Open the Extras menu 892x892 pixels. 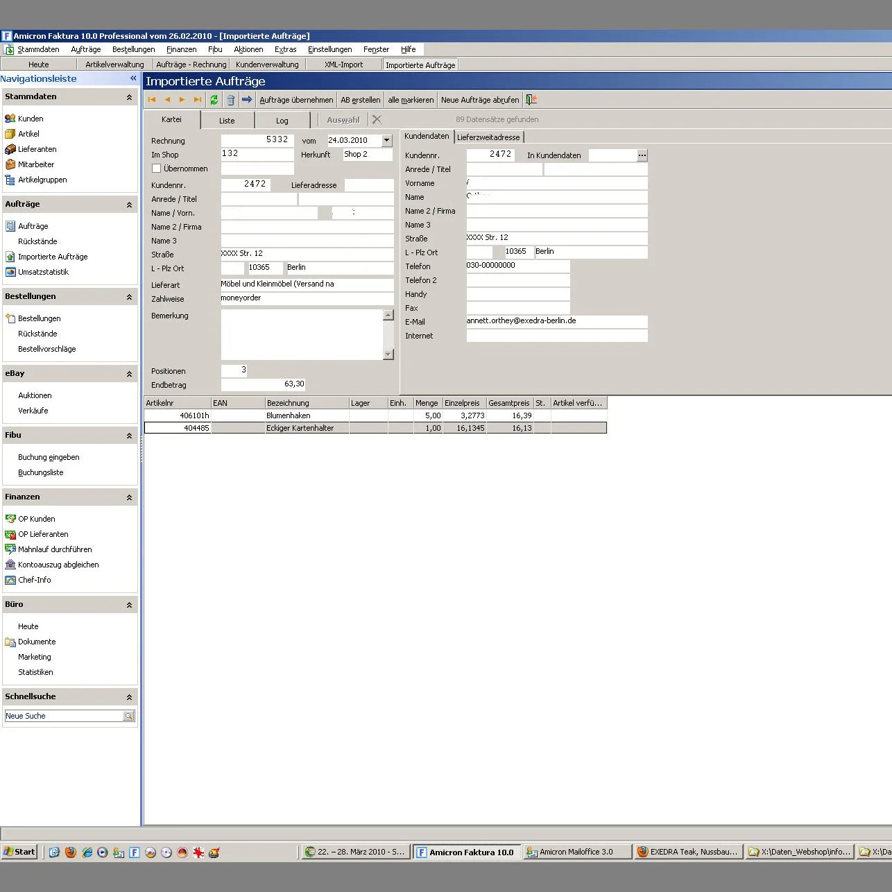tap(285, 49)
